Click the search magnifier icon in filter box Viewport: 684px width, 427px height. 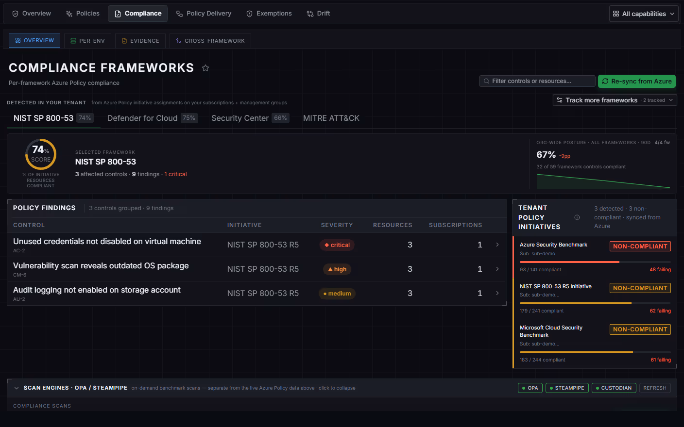[x=486, y=81]
